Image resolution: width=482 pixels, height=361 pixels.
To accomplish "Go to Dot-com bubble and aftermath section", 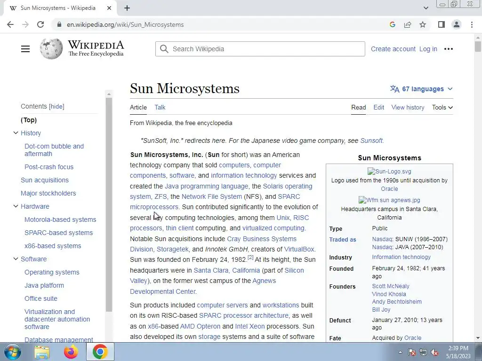I will (54, 150).
